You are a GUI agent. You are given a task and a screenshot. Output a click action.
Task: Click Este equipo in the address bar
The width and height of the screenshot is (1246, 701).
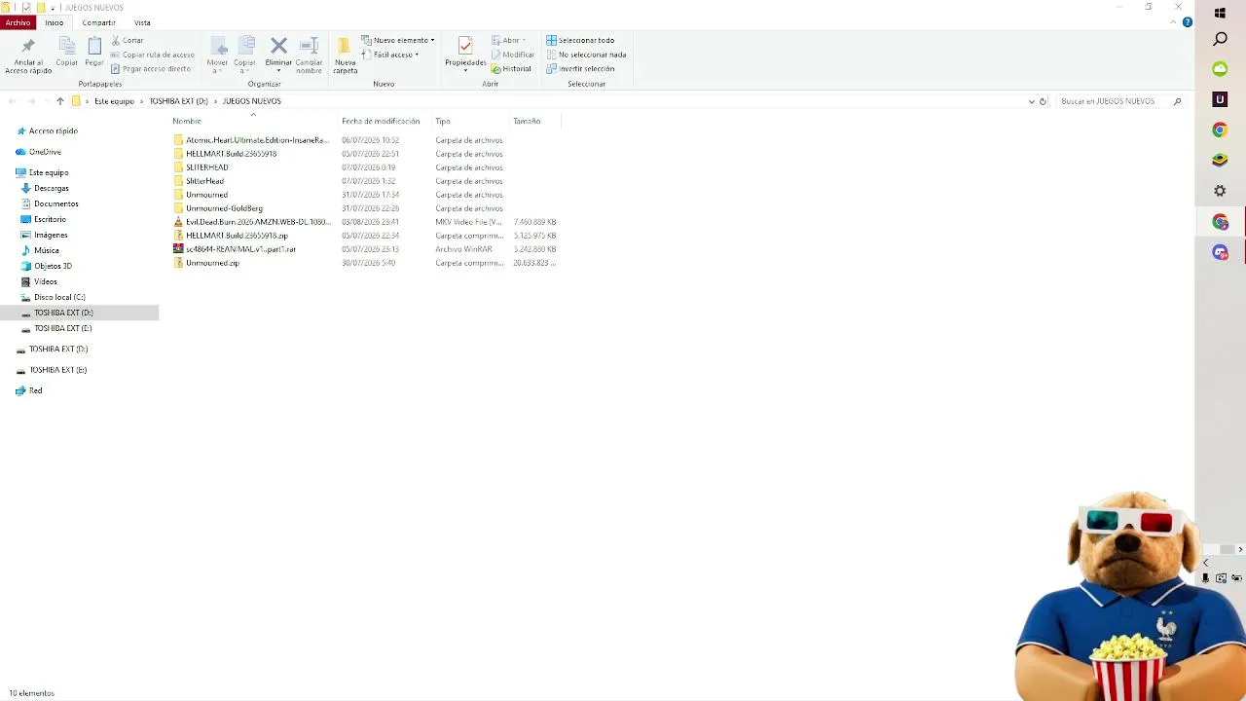click(114, 101)
